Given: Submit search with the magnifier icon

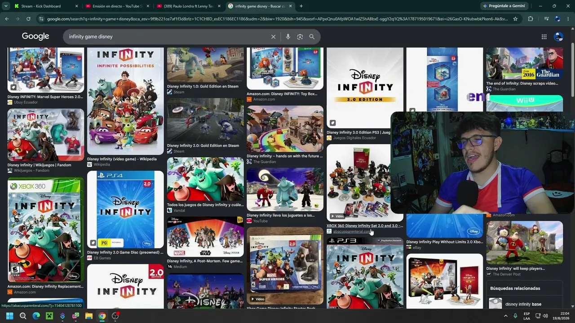Looking at the screenshot, I should (312, 37).
